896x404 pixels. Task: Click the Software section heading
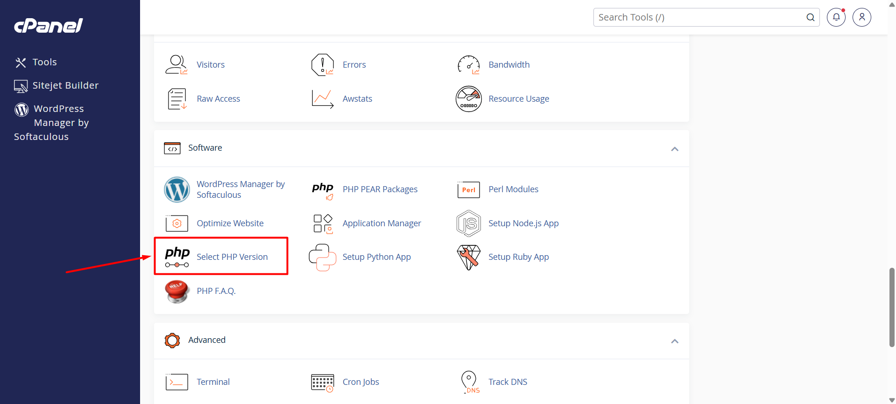tap(205, 148)
